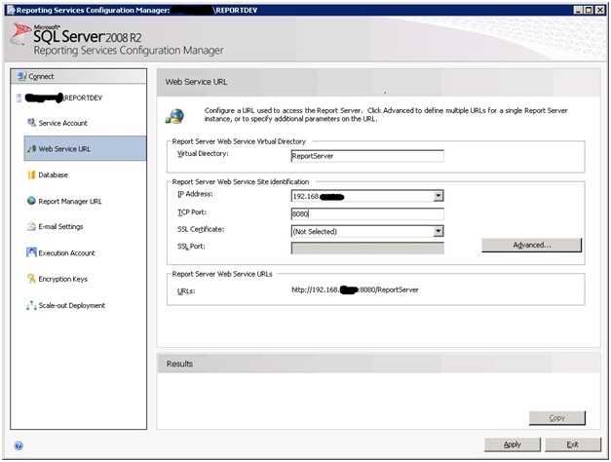Click the TCP Port field containing 8080

tap(367, 213)
